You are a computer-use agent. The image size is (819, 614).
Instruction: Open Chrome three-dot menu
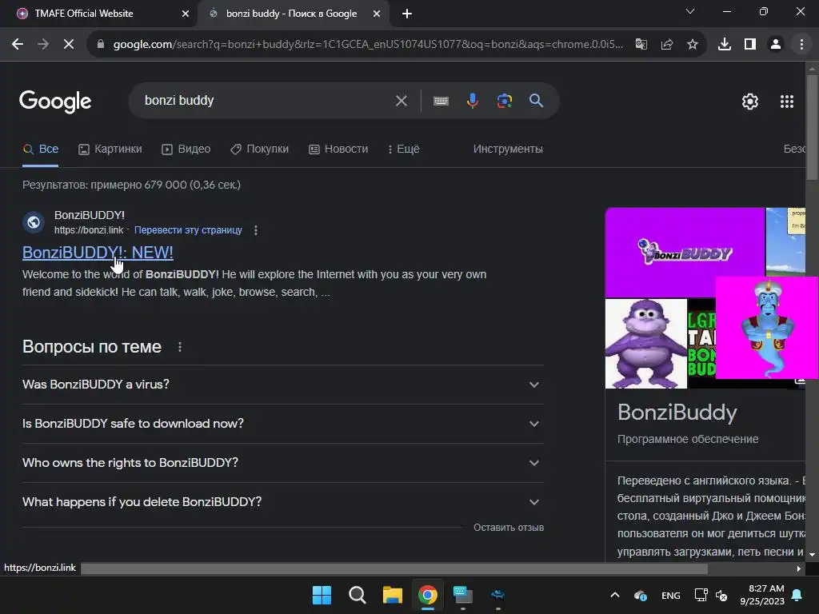click(801, 45)
